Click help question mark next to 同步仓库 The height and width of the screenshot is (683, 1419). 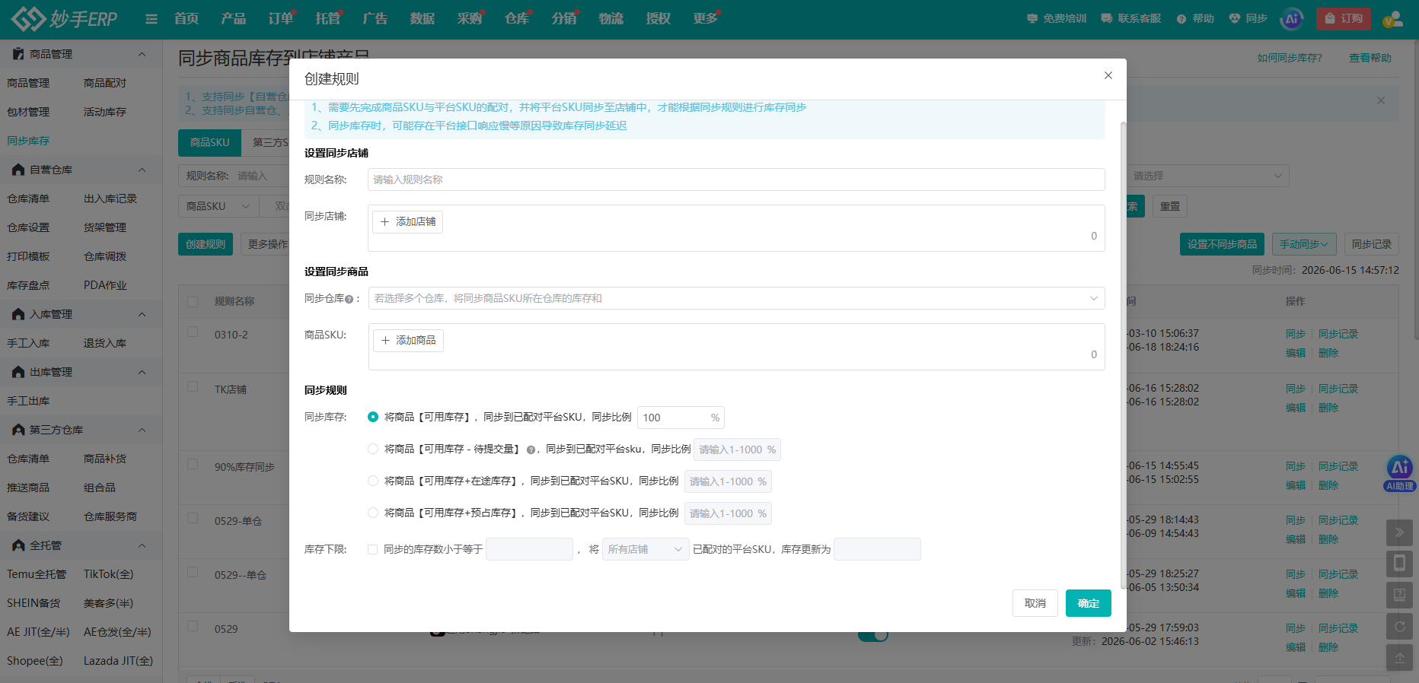(349, 299)
